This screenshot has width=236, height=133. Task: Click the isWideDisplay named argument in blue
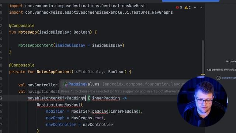[70, 45]
